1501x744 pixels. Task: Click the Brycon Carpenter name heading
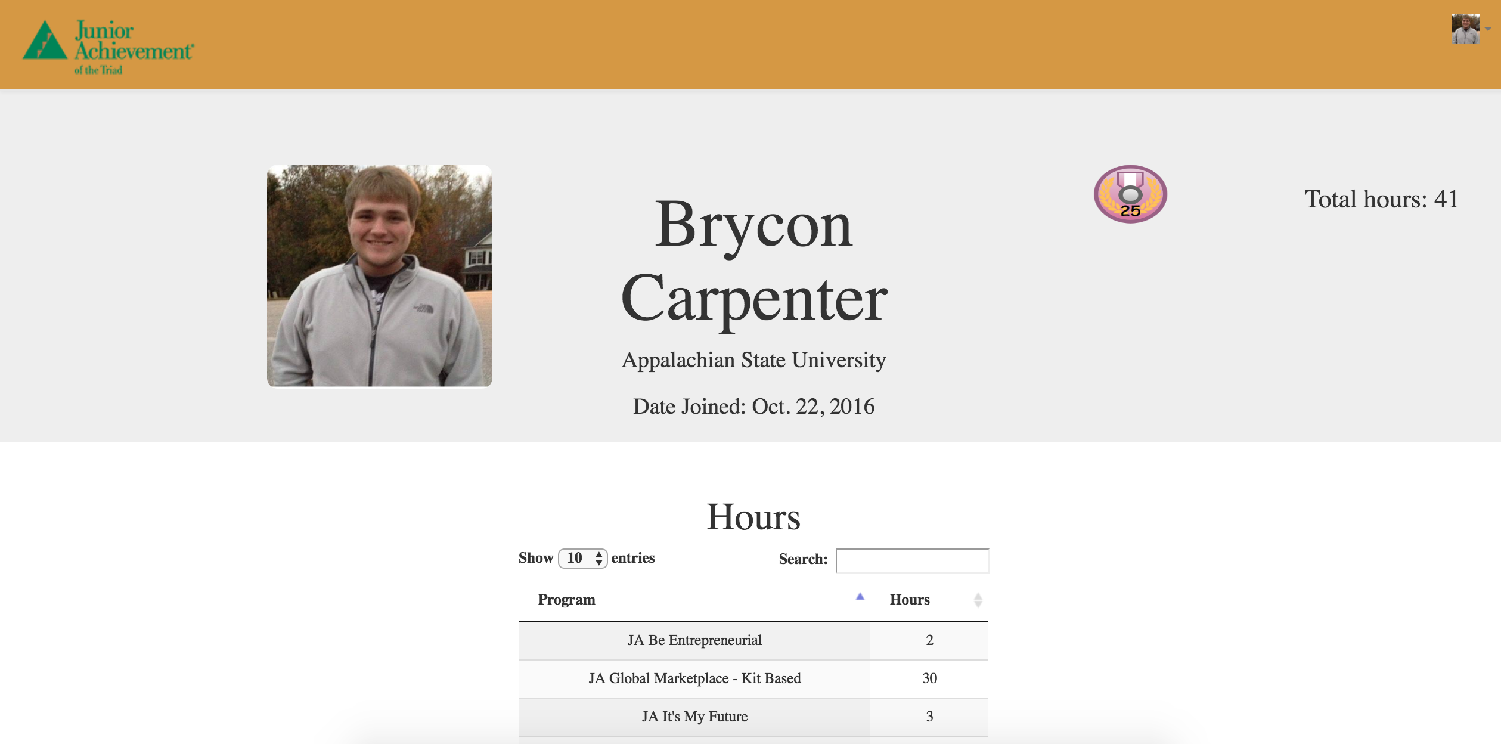click(x=753, y=261)
